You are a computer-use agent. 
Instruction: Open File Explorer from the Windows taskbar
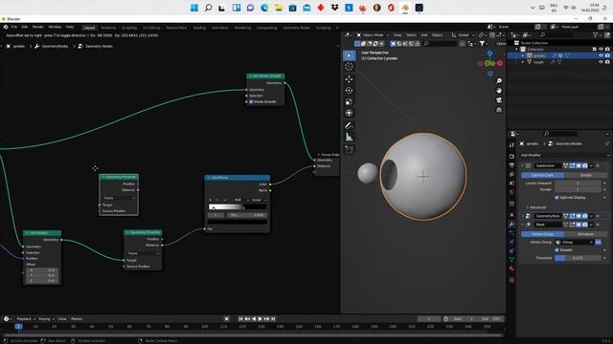pos(279,8)
